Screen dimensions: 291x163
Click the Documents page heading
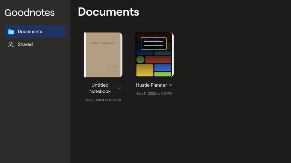click(108, 12)
